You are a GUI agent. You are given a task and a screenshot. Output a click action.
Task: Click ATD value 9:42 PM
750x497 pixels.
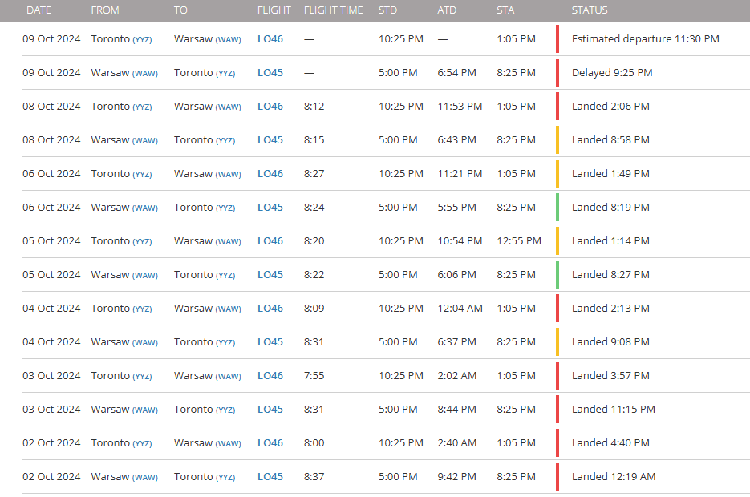(x=456, y=477)
